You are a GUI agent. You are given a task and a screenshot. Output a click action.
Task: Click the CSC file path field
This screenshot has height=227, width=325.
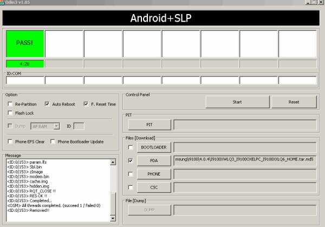pos(245,187)
